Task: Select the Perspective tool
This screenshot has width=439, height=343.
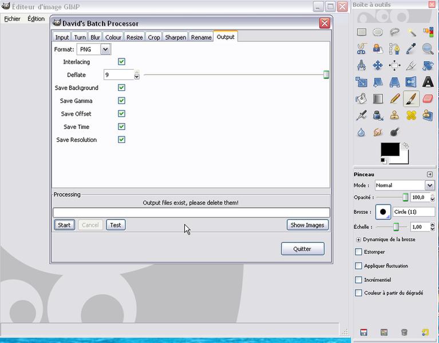Action: tap(394, 82)
